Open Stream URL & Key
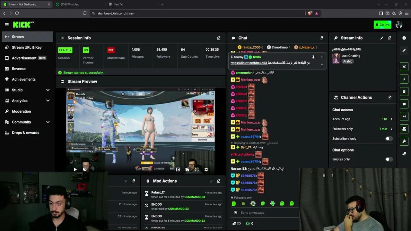Viewport: 411px width, 231px height. point(27,47)
